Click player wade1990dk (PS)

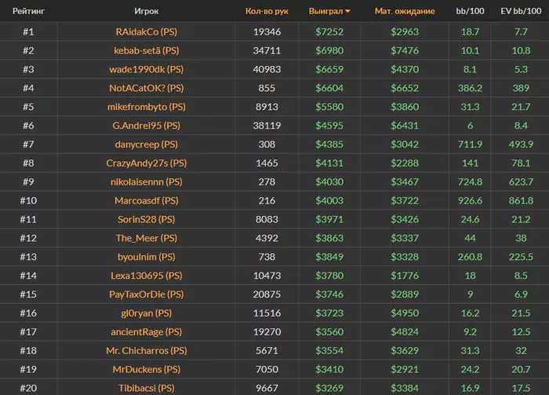[x=146, y=69]
